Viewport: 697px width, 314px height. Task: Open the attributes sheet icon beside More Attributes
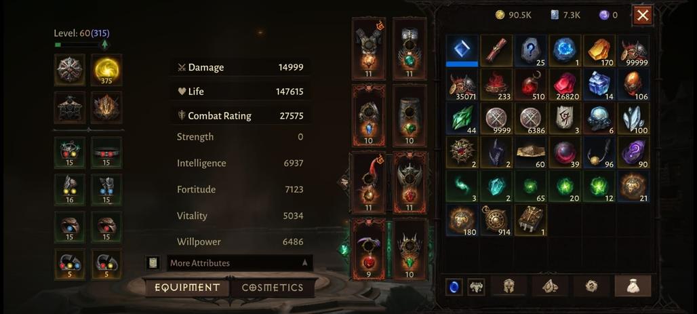(153, 263)
